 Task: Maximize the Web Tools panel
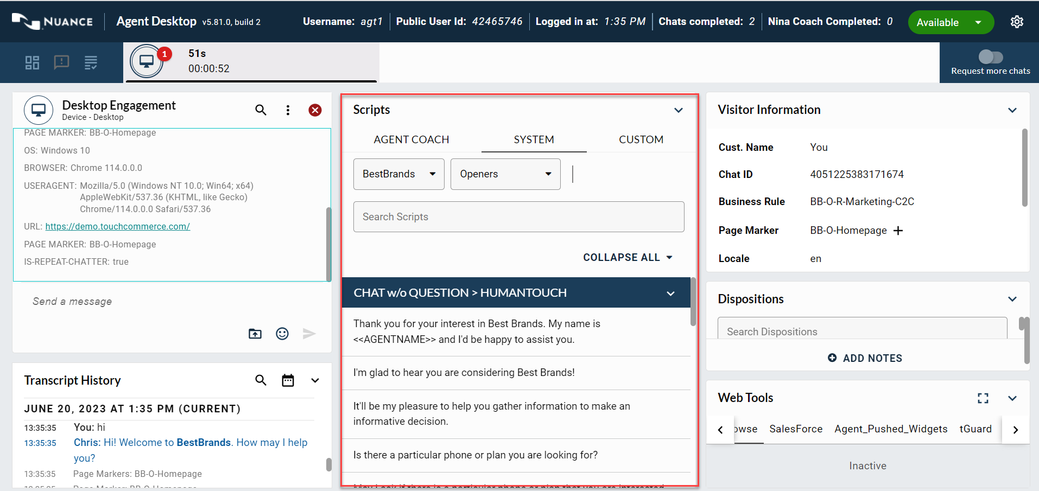pyautogui.click(x=983, y=398)
